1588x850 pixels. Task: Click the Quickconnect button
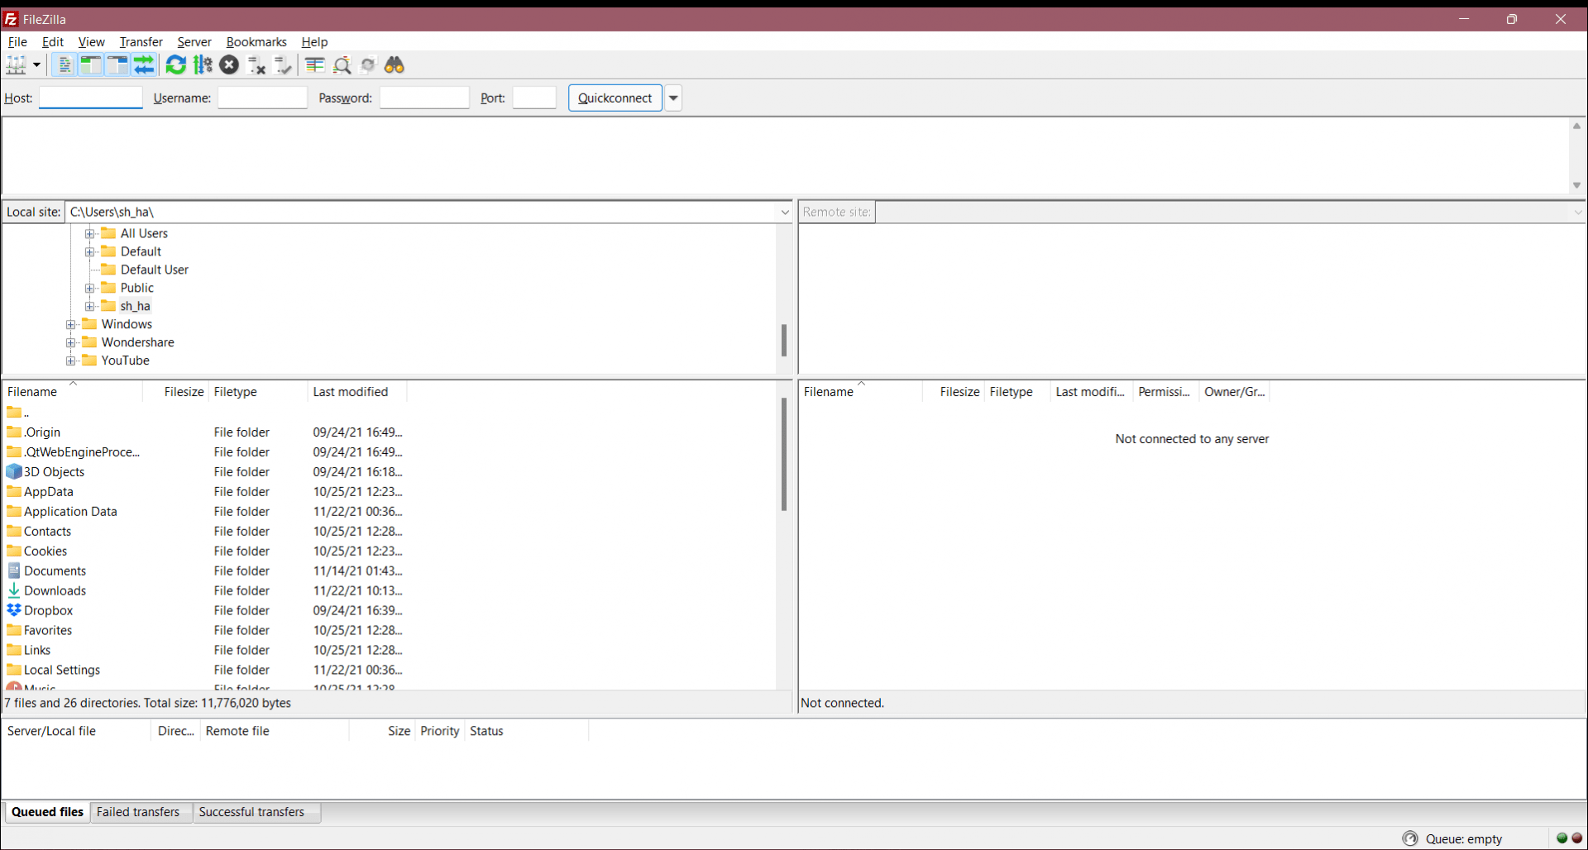tap(615, 98)
